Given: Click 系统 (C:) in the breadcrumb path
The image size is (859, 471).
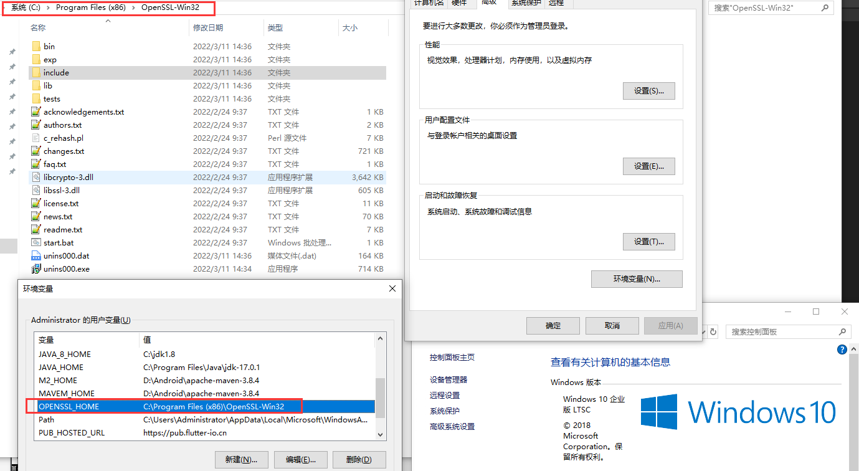Looking at the screenshot, I should coord(27,7).
